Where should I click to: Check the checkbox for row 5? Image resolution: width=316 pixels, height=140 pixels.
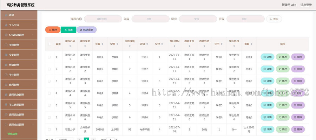(50, 105)
